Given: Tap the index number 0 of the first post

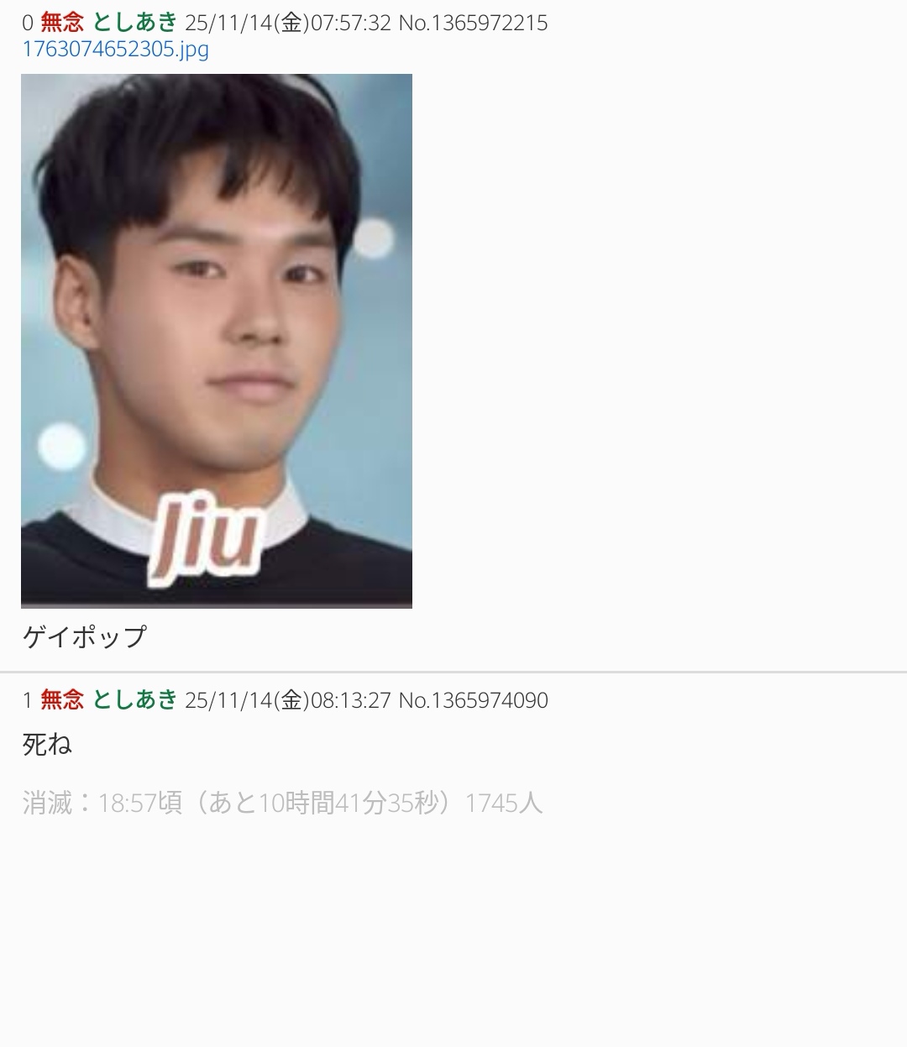Looking at the screenshot, I should 28,24.
